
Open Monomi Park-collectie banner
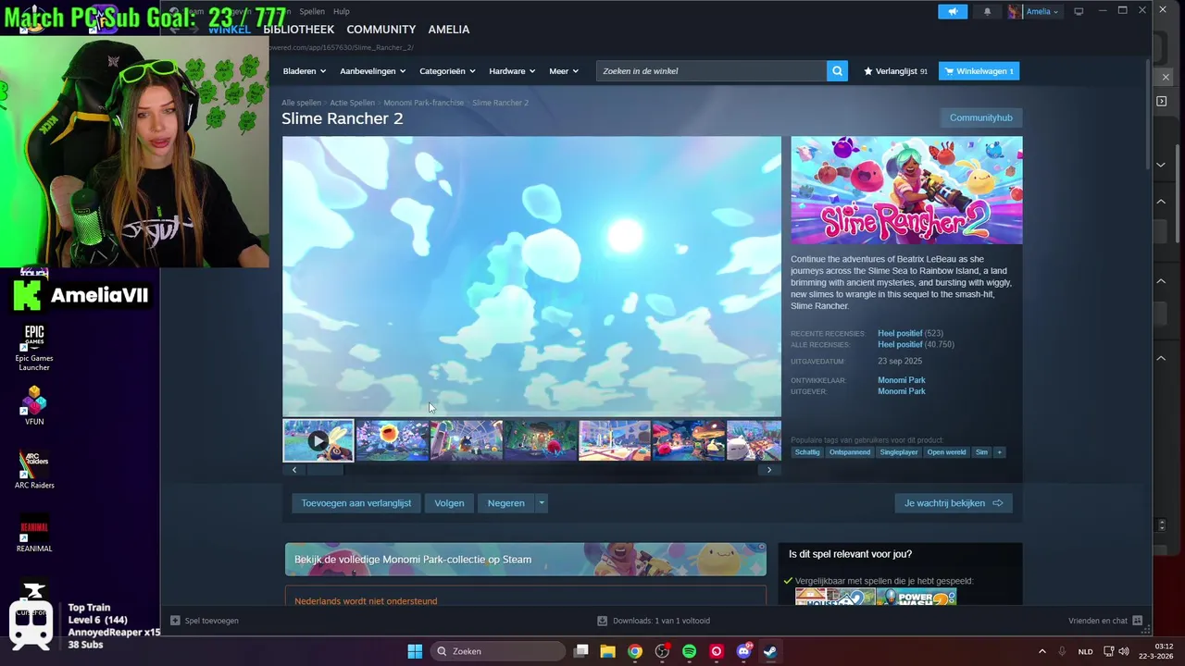point(526,560)
